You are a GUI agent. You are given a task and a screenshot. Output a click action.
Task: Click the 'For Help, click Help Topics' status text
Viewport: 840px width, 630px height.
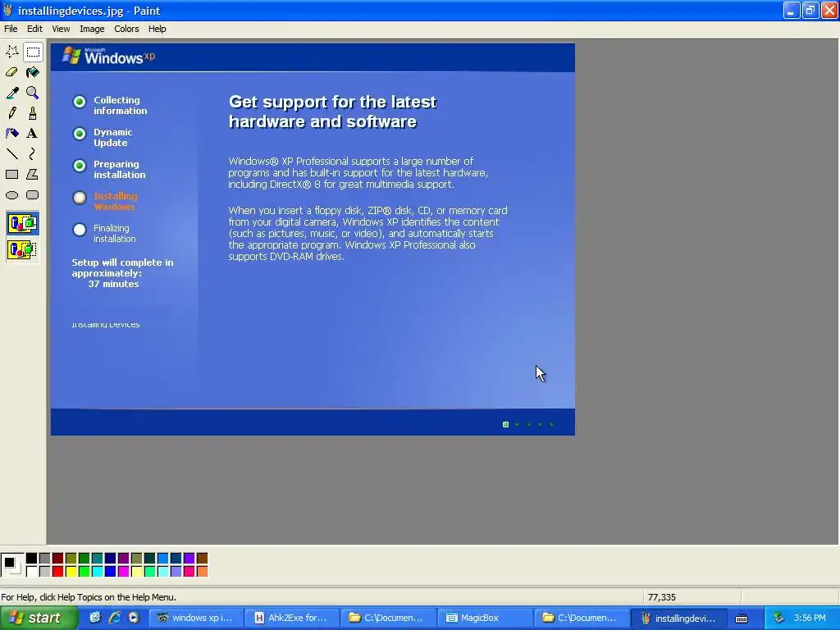click(89, 597)
